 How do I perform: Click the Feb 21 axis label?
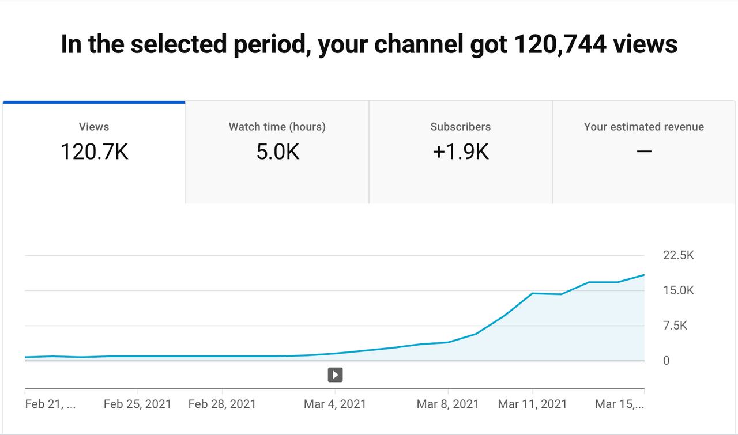tap(50, 404)
